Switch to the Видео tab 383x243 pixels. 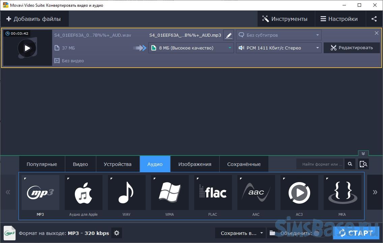click(80, 164)
